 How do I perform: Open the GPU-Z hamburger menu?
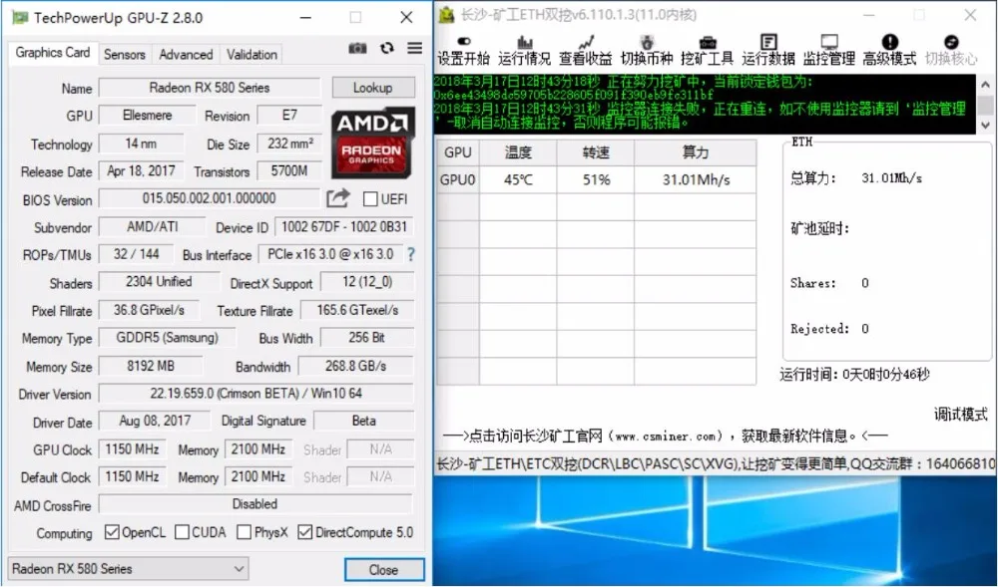tap(415, 48)
